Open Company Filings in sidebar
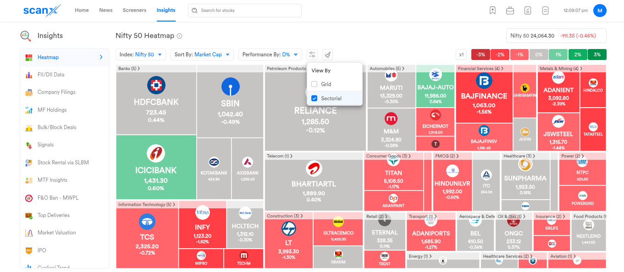The width and height of the screenshot is (624, 272). [65, 92]
